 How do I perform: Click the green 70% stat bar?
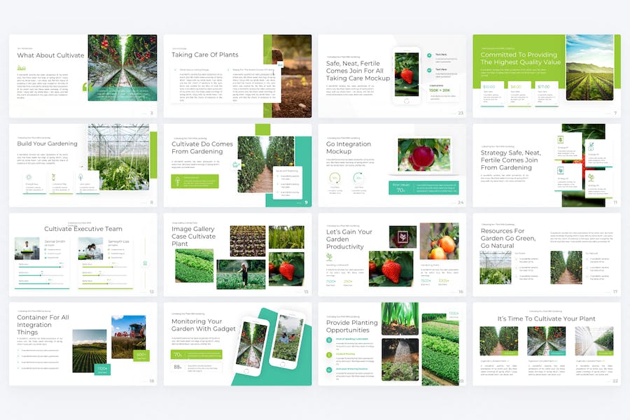coord(197,354)
